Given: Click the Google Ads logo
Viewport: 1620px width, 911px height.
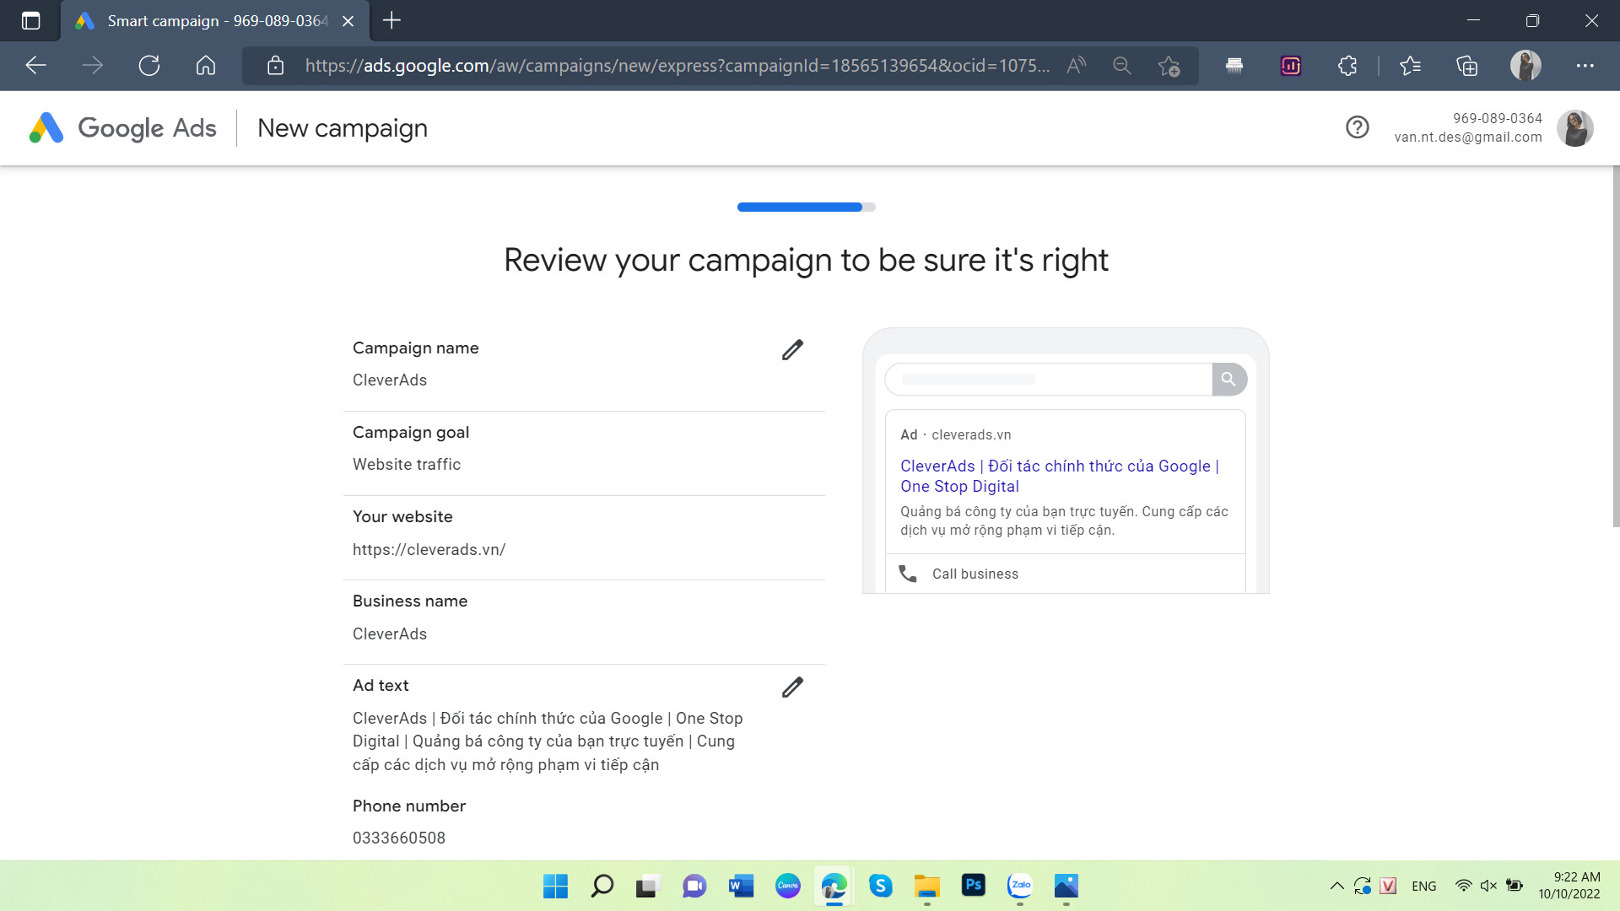Looking at the screenshot, I should [x=123, y=128].
